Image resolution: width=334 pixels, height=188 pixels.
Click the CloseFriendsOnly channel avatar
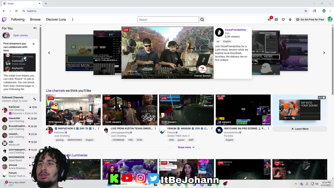pos(219,32)
